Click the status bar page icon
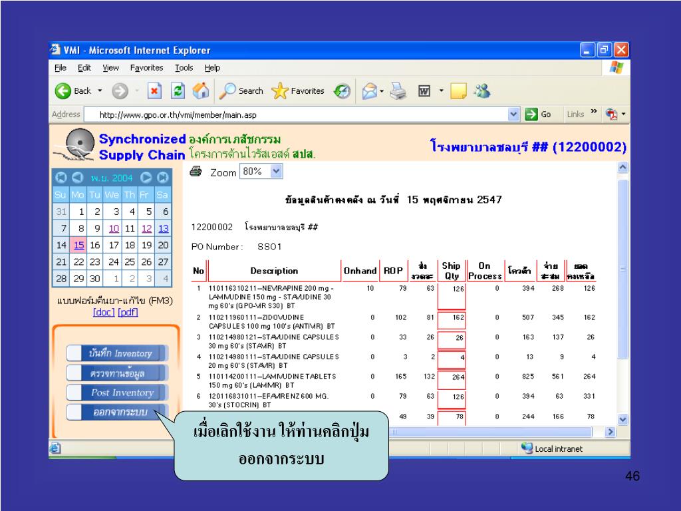The width and height of the screenshot is (681, 511). click(x=55, y=448)
